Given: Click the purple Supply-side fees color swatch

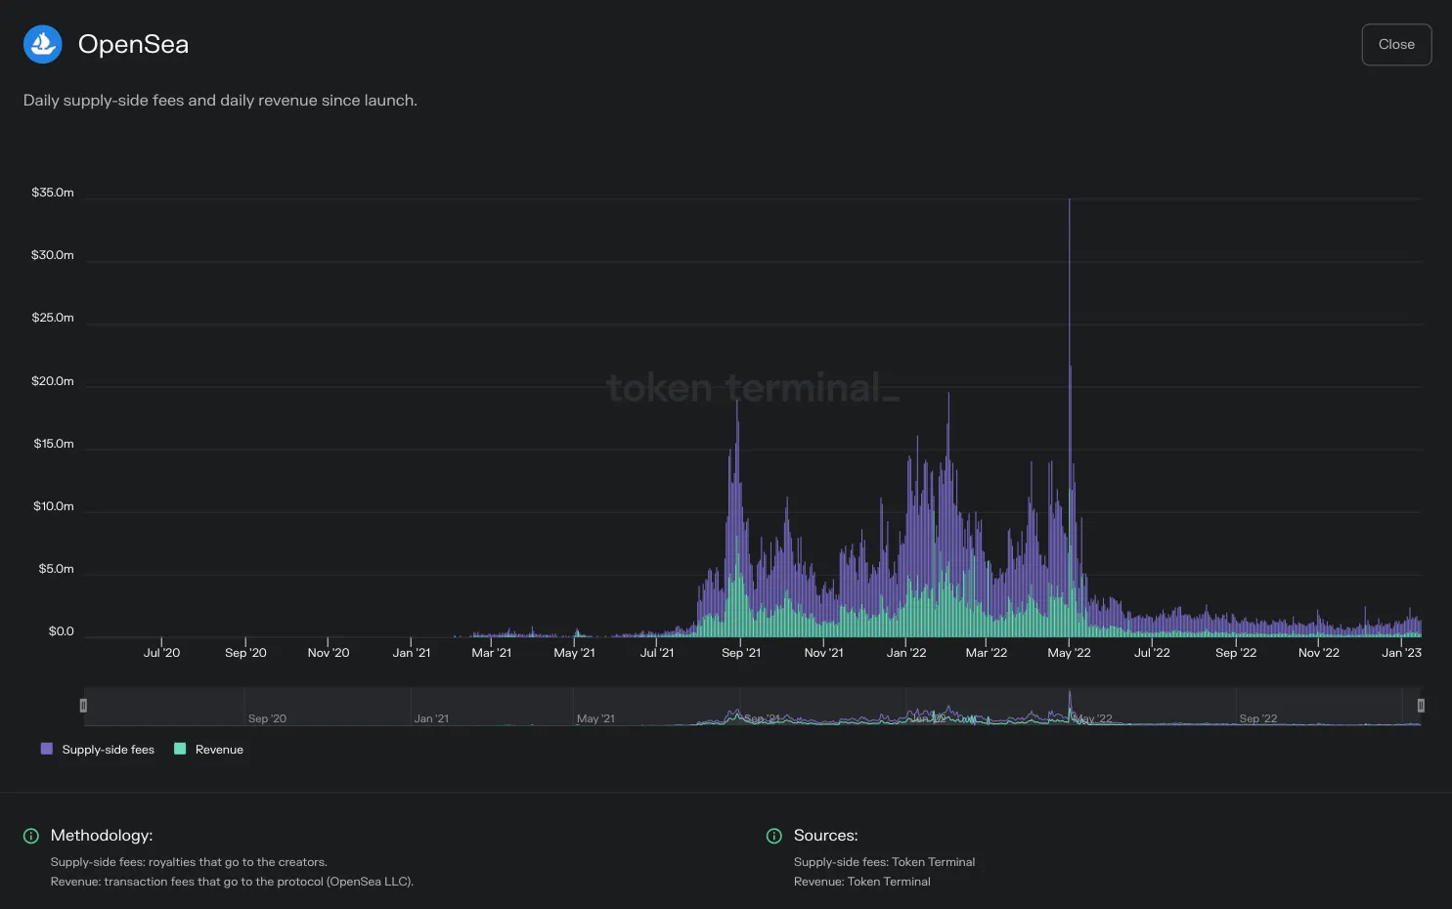Looking at the screenshot, I should (x=47, y=749).
